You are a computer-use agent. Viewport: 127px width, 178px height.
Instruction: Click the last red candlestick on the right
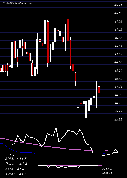coord(99,90)
